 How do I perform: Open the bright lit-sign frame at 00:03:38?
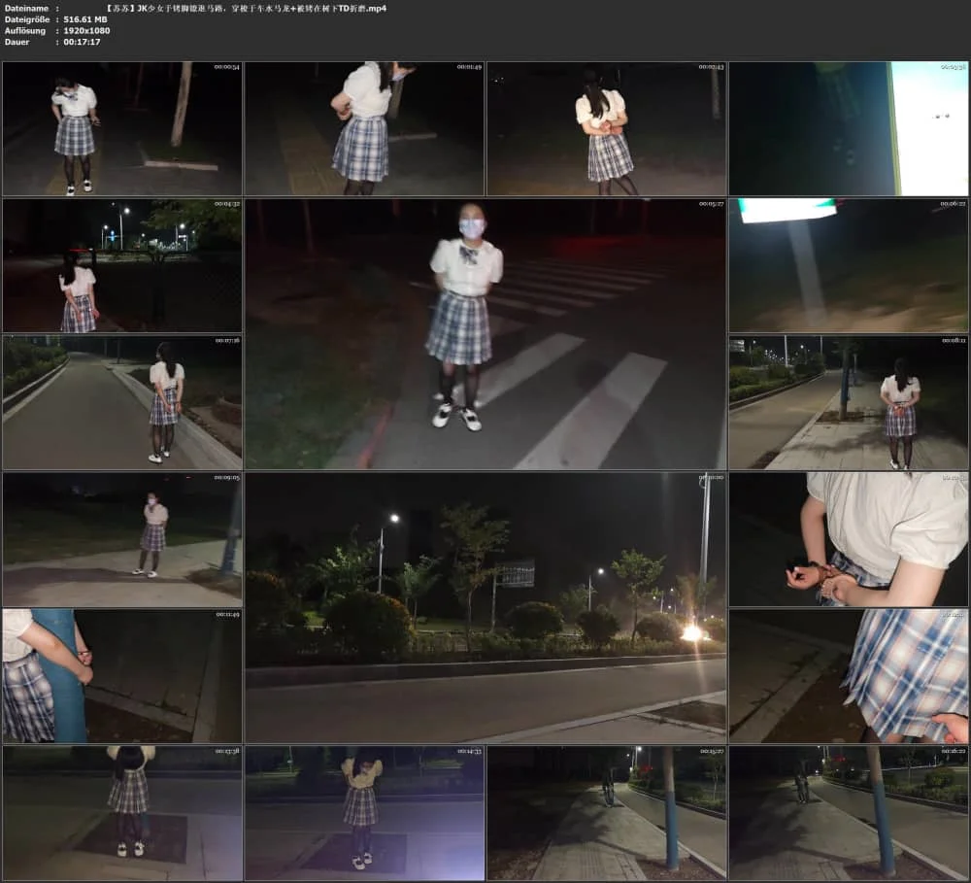pos(849,129)
